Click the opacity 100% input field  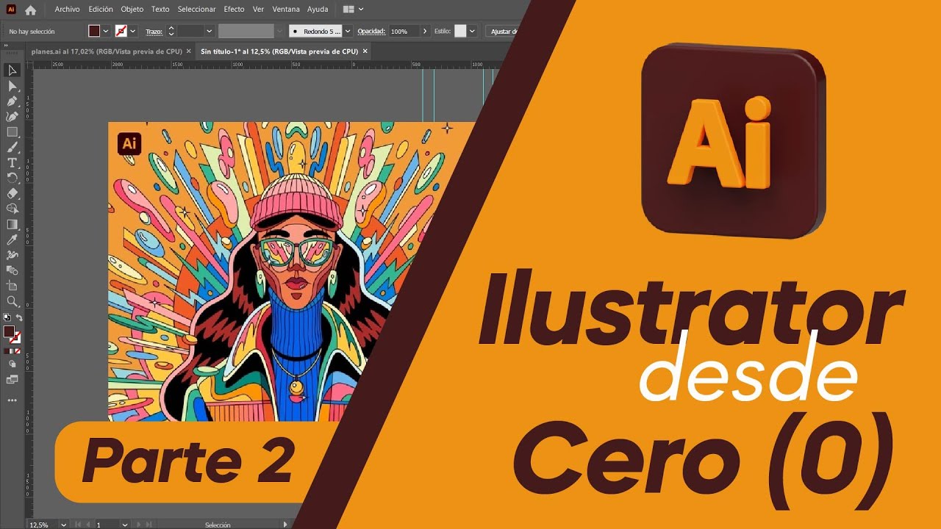(404, 32)
